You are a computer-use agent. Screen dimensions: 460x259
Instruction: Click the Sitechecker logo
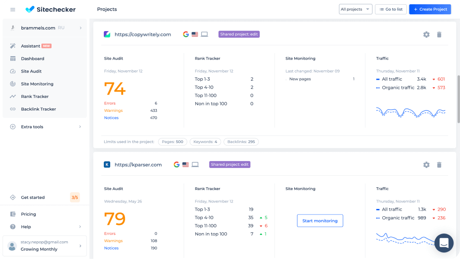pos(51,9)
